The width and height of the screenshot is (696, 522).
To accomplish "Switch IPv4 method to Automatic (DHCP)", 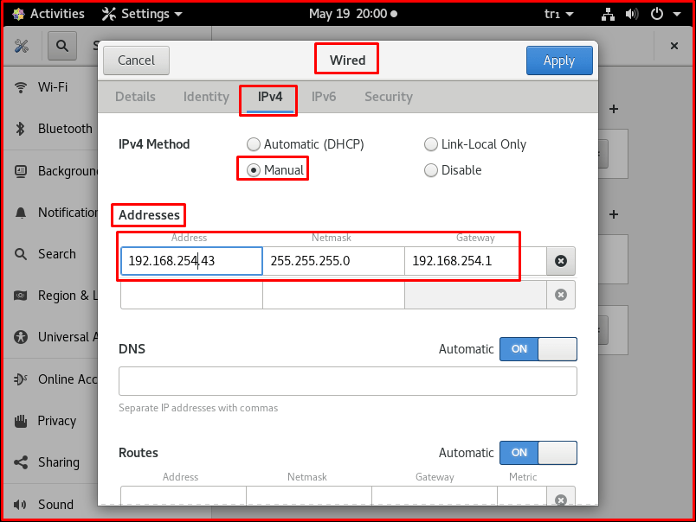I will pos(254,144).
